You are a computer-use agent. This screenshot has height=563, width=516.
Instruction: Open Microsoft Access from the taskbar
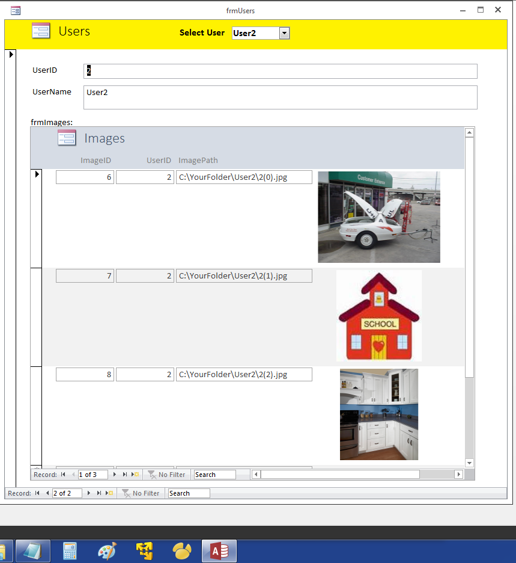[x=219, y=551]
